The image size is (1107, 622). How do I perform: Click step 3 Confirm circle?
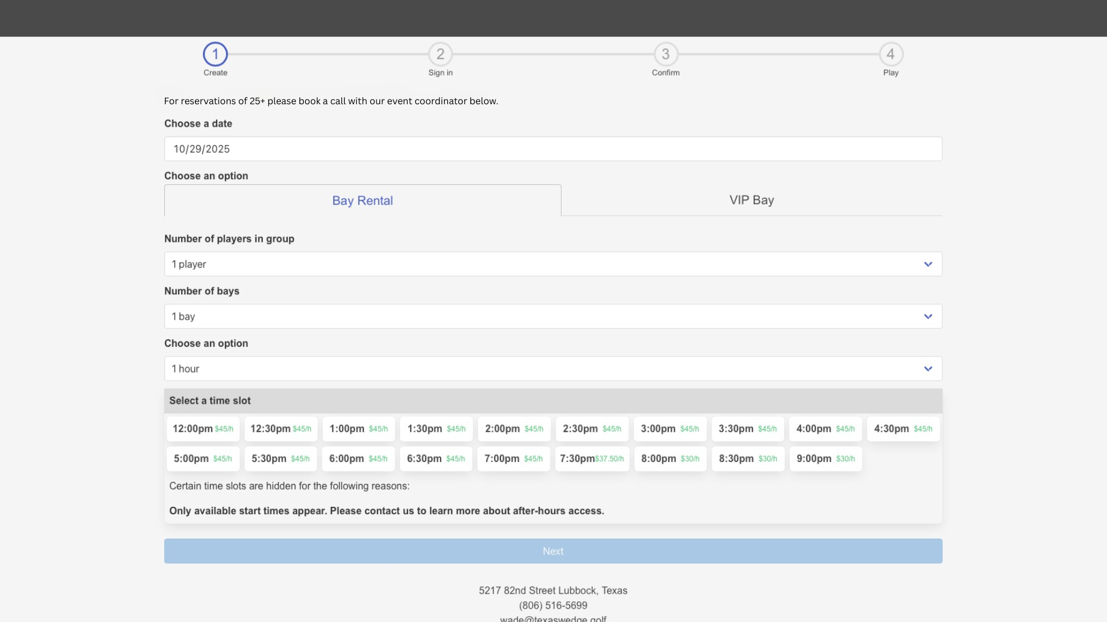665,54
